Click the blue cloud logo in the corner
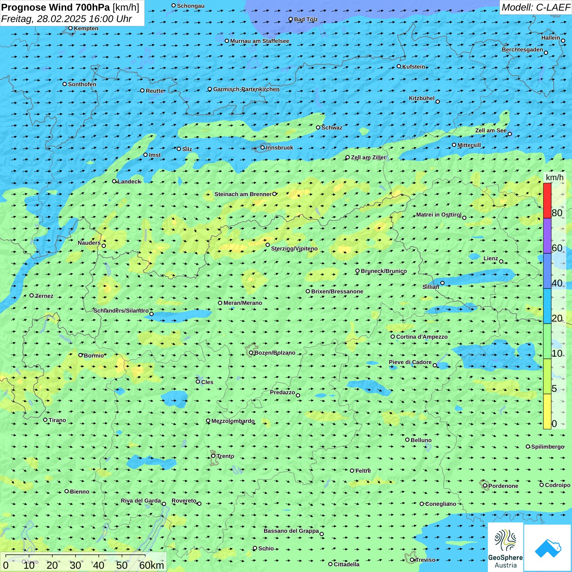Image resolution: width=572 pixels, height=572 pixels. click(x=548, y=548)
